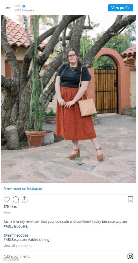This screenshot has height=263, width=138.
Task: Click the View profile button
Action: [121, 8]
